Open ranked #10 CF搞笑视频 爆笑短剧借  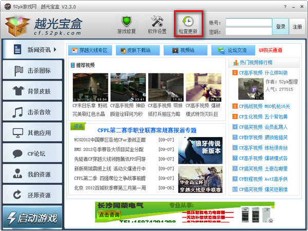[263, 189]
